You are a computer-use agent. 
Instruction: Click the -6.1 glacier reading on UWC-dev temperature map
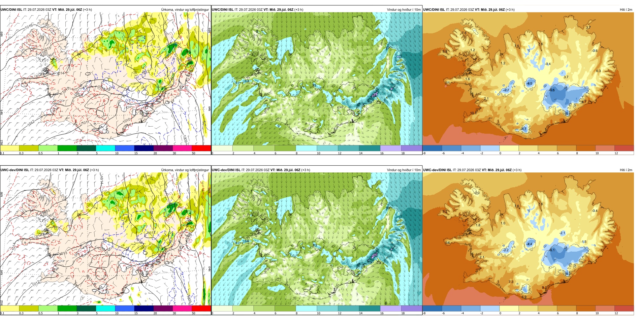click(x=551, y=250)
